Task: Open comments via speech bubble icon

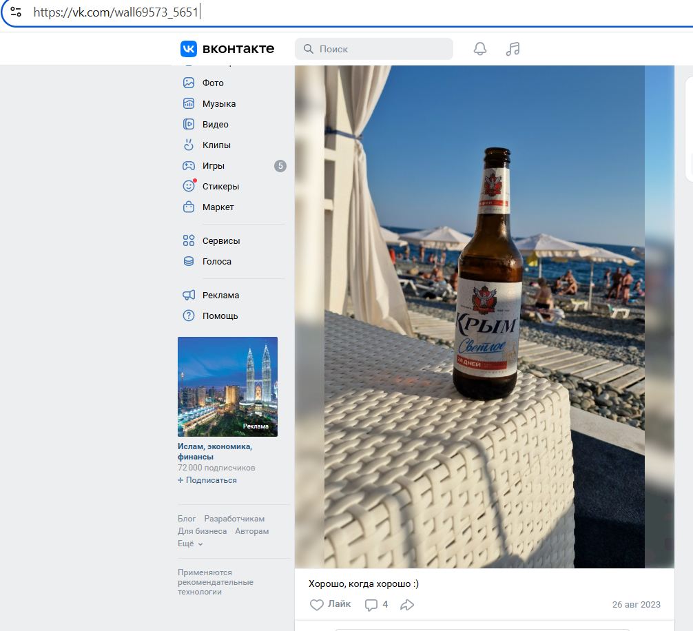Action: tap(371, 605)
